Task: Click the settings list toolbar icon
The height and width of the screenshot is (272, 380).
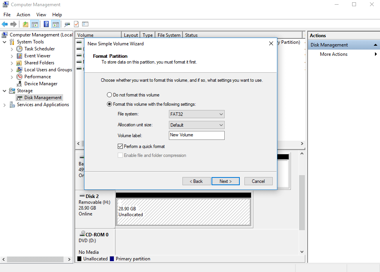Action: pos(85,24)
